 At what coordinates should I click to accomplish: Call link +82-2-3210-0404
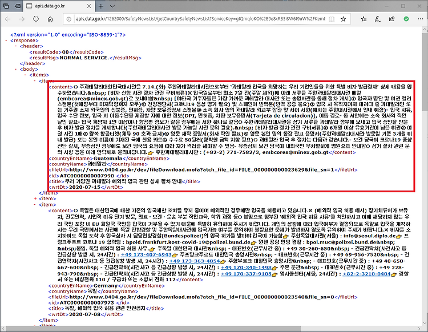(x=366, y=274)
